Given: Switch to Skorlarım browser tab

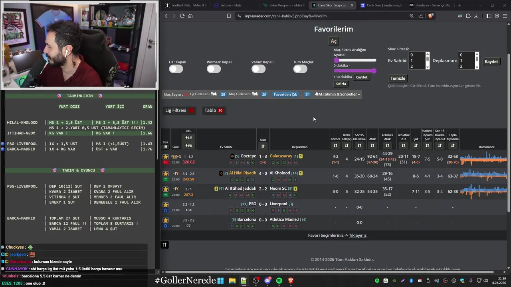Looking at the screenshot, I should pos(430,5).
